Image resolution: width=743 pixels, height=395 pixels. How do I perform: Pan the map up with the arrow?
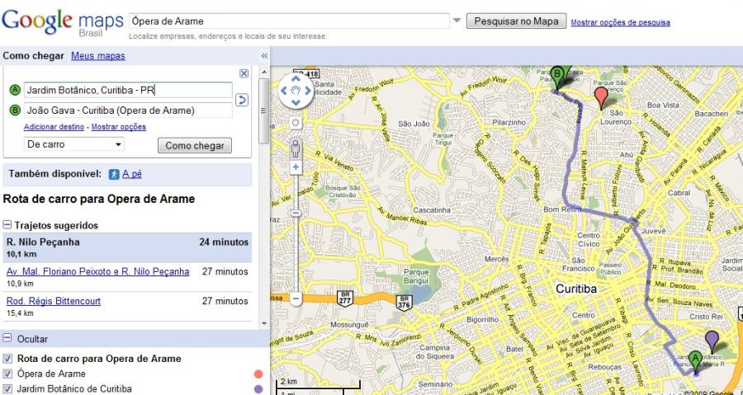click(x=296, y=78)
